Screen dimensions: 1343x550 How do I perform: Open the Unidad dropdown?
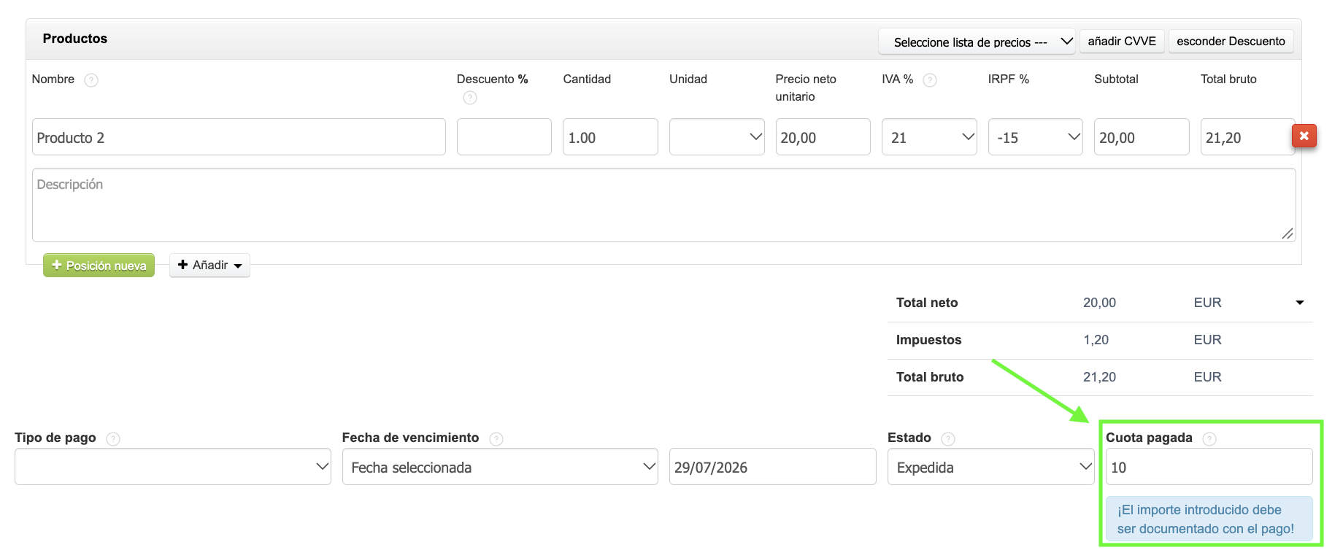717,137
